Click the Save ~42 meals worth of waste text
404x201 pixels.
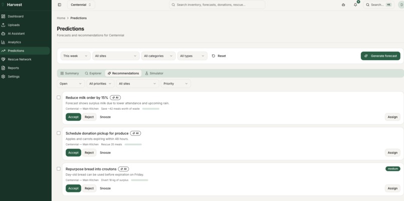(x=120, y=109)
